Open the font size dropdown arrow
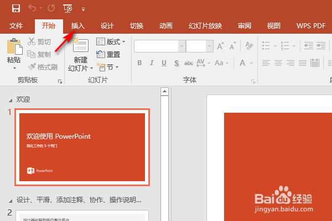332x221 pixels. [209, 46]
